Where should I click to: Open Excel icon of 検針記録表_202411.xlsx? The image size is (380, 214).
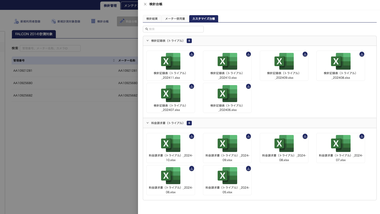pyautogui.click(x=171, y=61)
